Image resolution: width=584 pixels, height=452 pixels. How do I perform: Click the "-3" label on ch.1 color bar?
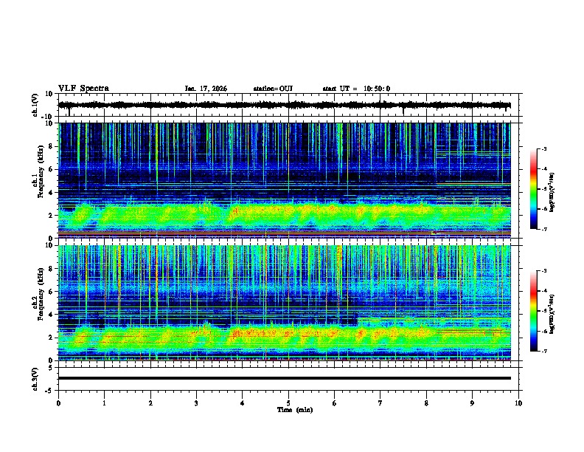click(x=543, y=148)
